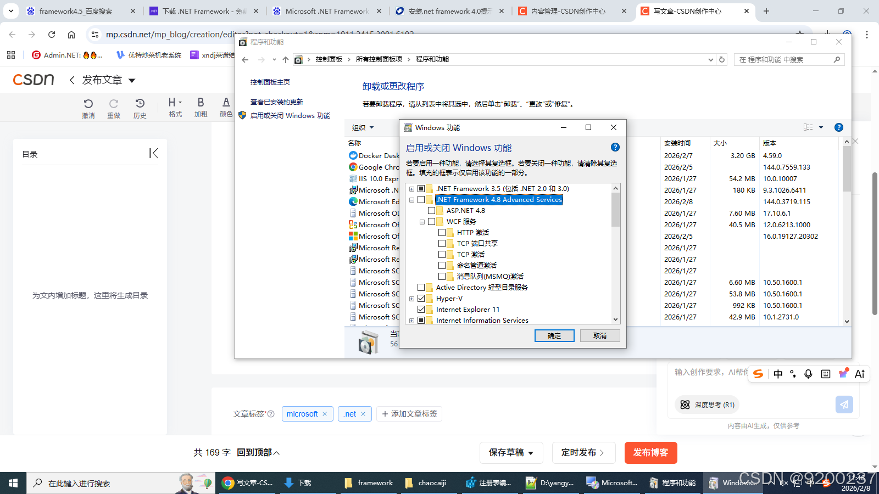Open the Windows Start button
Viewport: 879px width, 494px height.
point(13,483)
